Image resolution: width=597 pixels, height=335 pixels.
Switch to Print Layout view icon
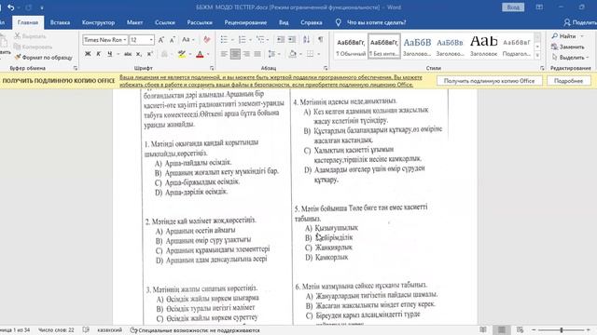[502, 329]
